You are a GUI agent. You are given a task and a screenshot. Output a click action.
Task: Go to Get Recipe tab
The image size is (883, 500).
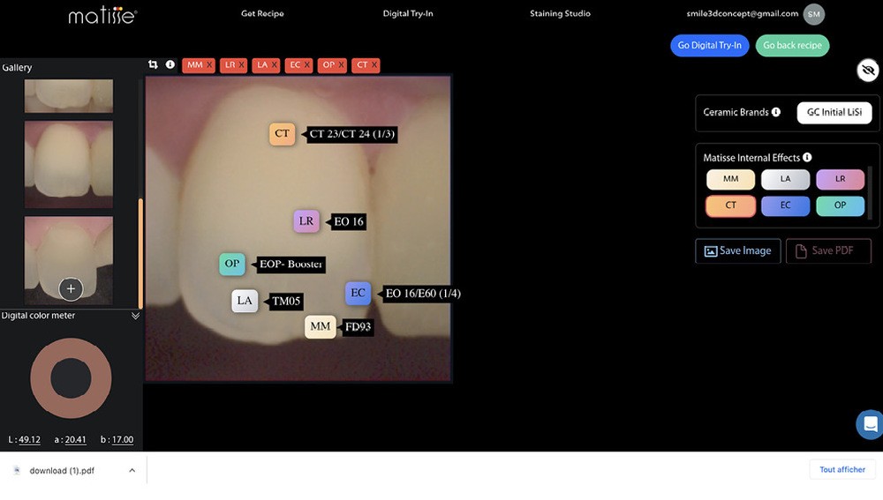tap(262, 14)
